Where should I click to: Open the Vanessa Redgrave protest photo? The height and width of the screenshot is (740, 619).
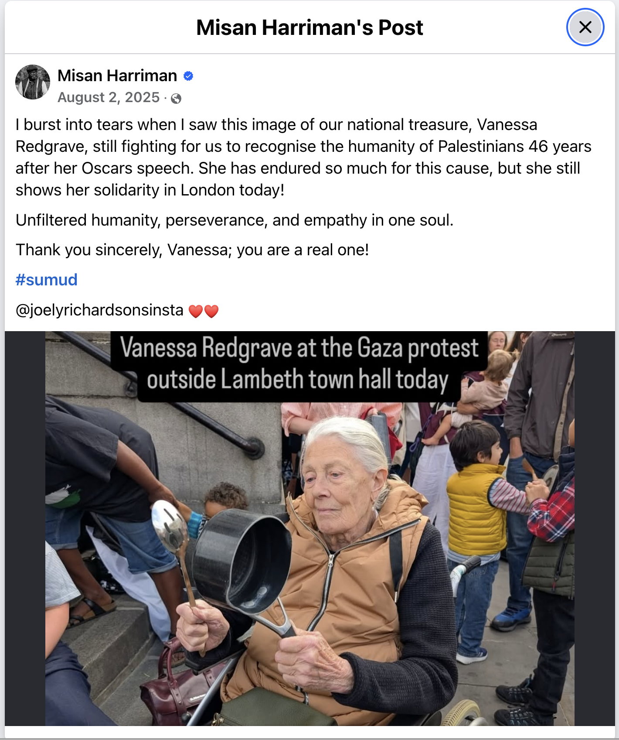coord(309,528)
